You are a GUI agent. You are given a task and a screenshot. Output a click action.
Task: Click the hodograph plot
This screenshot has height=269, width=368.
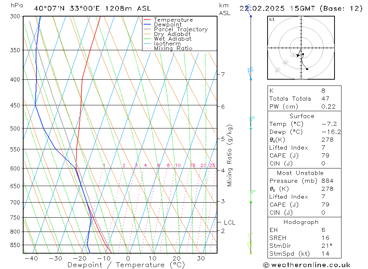click(301, 48)
